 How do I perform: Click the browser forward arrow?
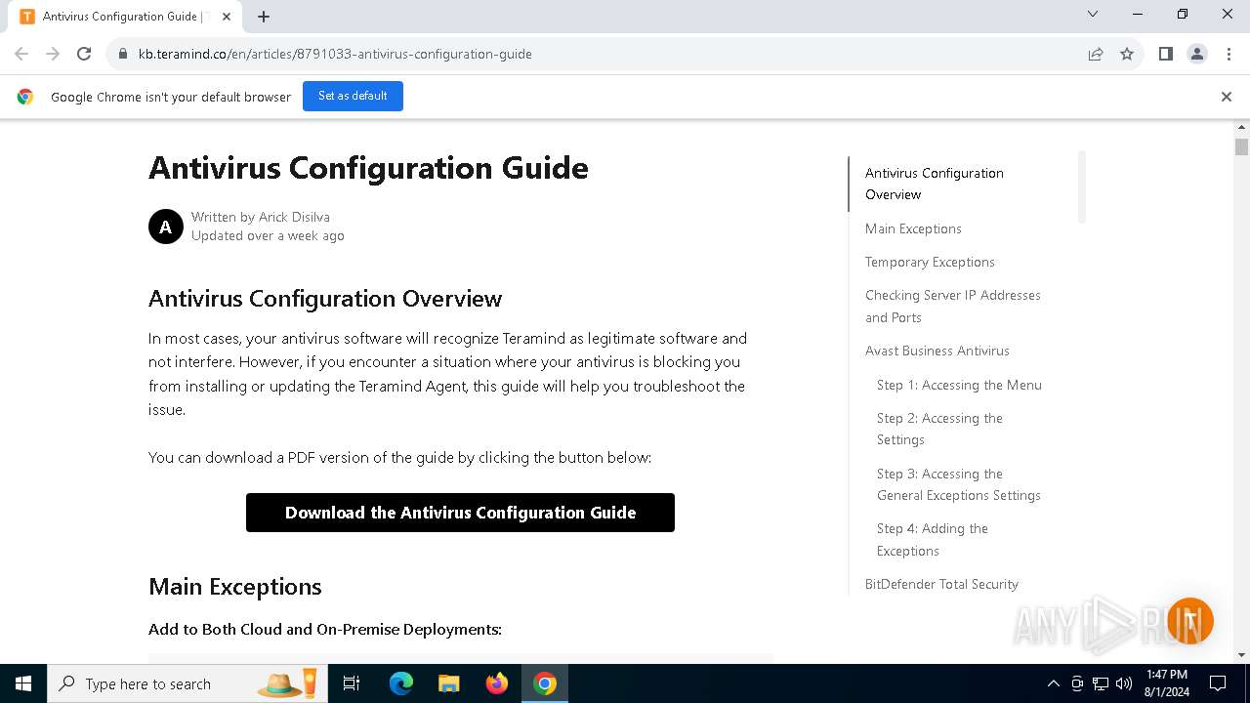[53, 54]
